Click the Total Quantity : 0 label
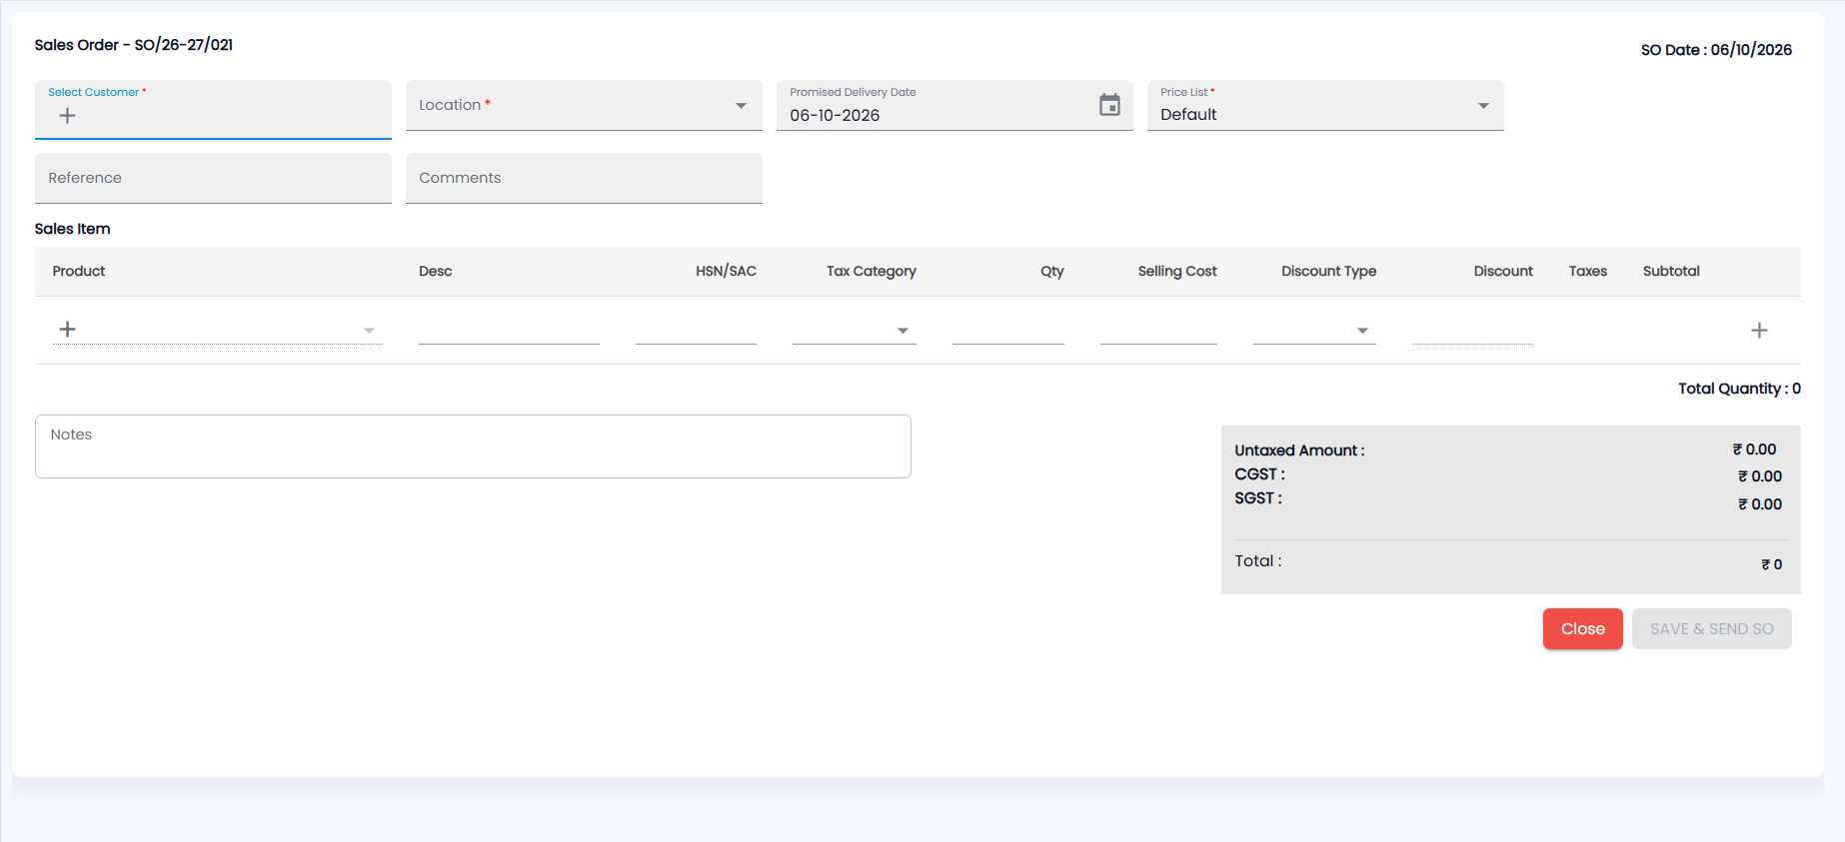Screen dimensions: 1845x842 pos(1739,389)
